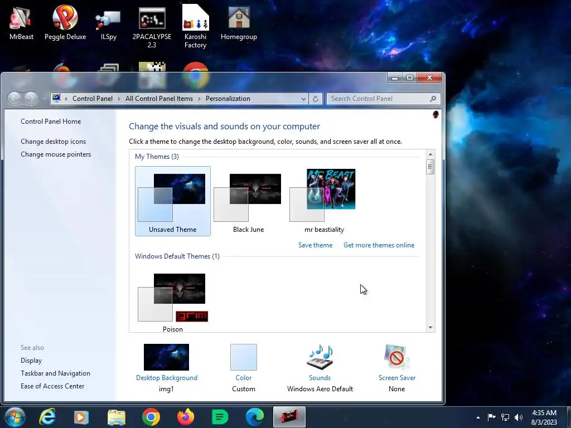
Task: Click Get more themes online
Action: click(x=379, y=245)
